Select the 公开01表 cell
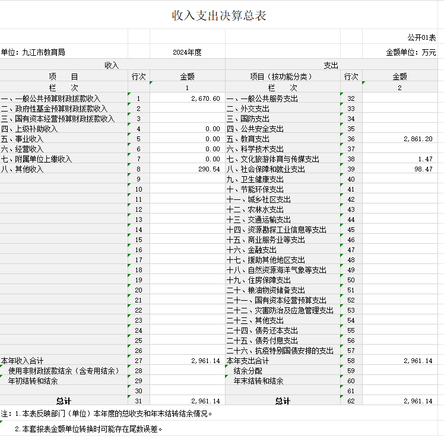The image size is (444, 436). (x=421, y=37)
